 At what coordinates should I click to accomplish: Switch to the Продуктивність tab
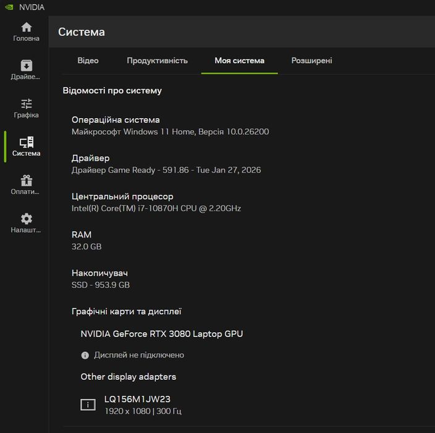(x=157, y=61)
